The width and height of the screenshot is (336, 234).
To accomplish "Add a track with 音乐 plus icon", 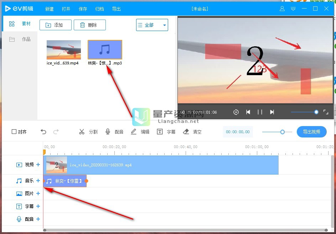I will pos(38,181).
